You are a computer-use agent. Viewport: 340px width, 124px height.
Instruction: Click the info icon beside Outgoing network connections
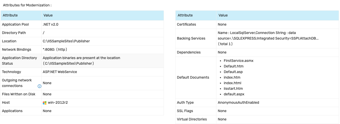click(40, 86)
